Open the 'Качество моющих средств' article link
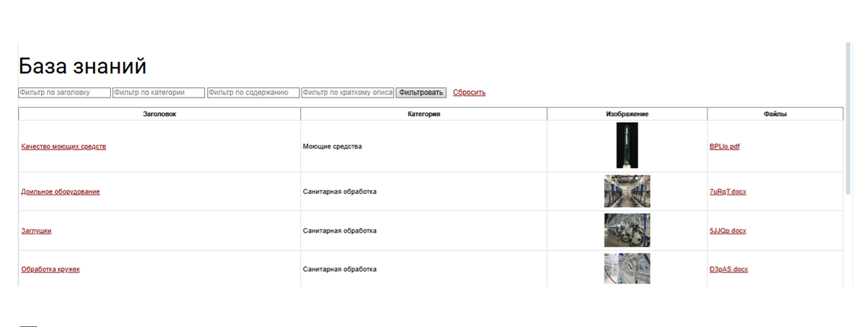 click(x=64, y=146)
